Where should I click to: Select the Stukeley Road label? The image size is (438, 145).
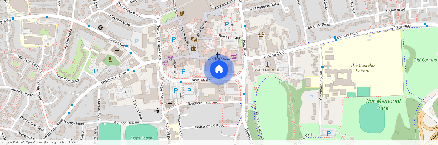click(22, 92)
